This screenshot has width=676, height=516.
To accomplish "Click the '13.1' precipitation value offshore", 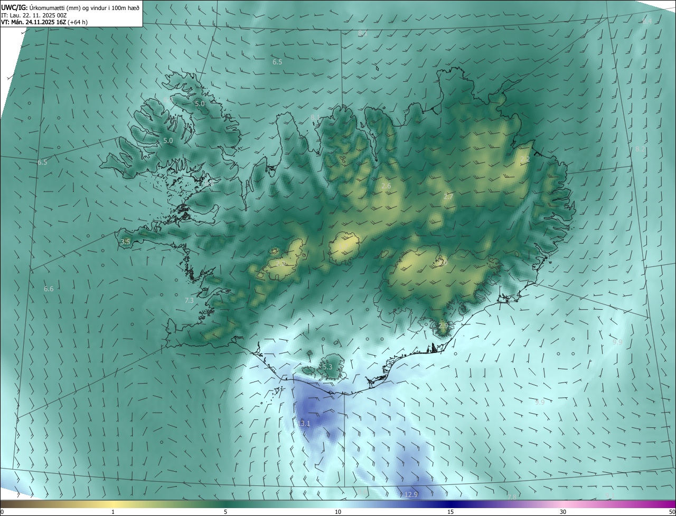I will [x=304, y=424].
